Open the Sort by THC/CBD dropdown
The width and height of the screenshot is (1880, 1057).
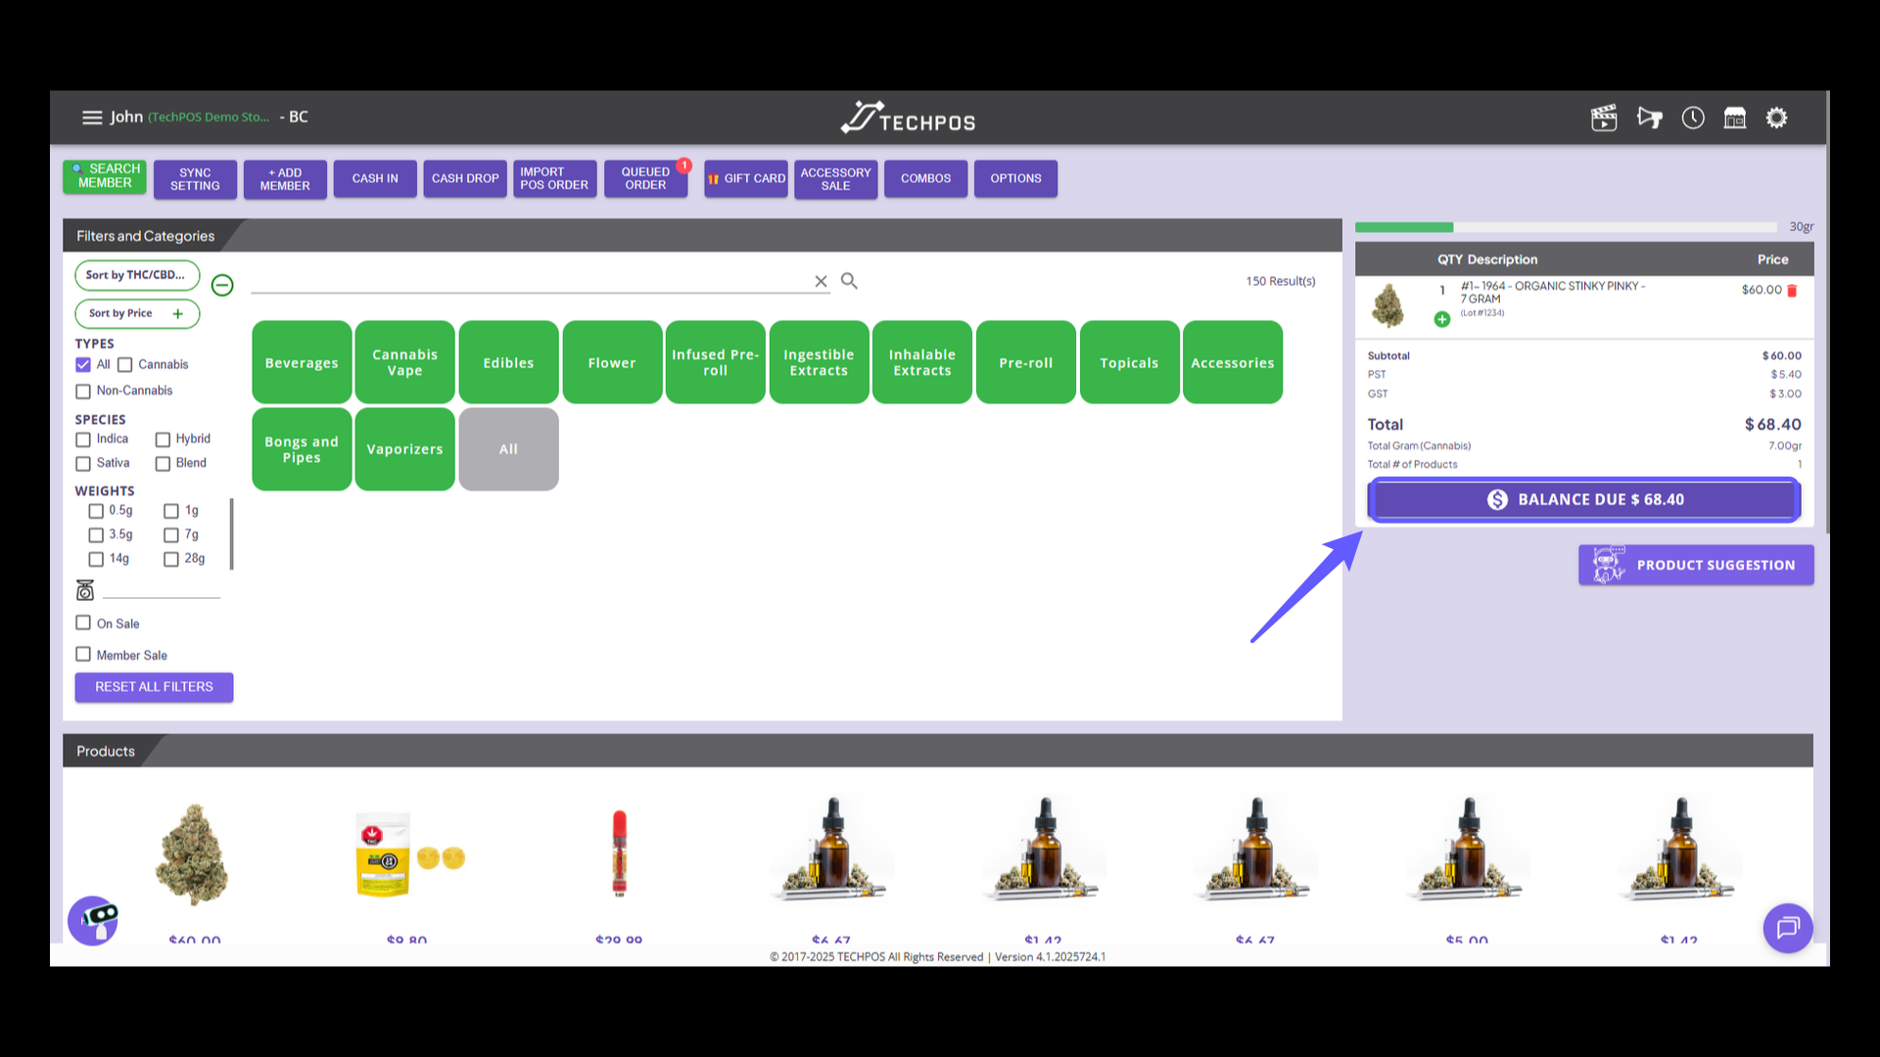(x=137, y=275)
